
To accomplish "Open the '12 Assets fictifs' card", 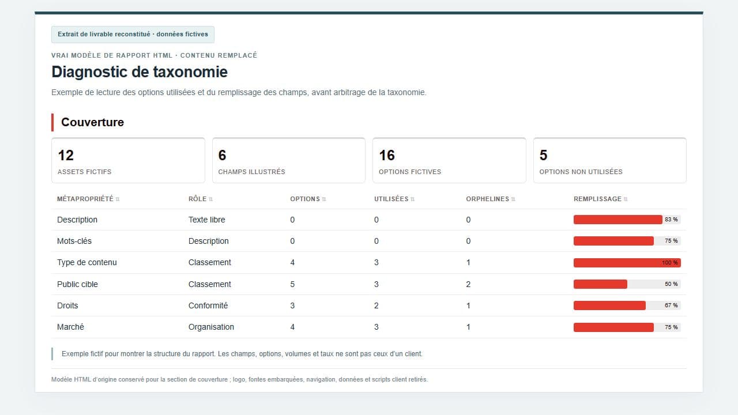I will pyautogui.click(x=128, y=160).
